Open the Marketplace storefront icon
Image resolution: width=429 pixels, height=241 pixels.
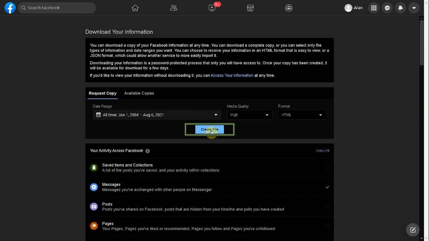(x=250, y=8)
